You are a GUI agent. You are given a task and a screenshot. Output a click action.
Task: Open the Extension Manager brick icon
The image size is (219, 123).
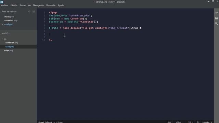point(216,18)
